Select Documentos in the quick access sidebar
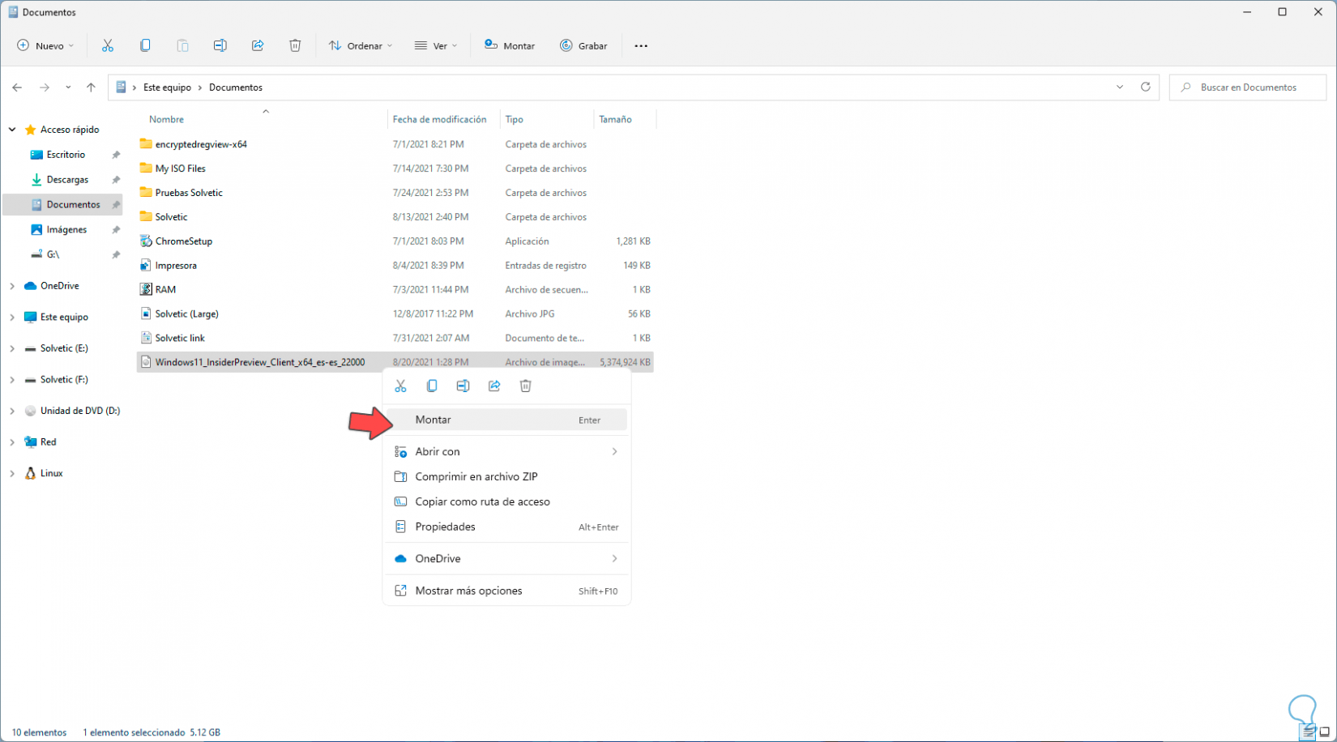Screen dimensions: 1337x742 pyautogui.click(x=73, y=205)
